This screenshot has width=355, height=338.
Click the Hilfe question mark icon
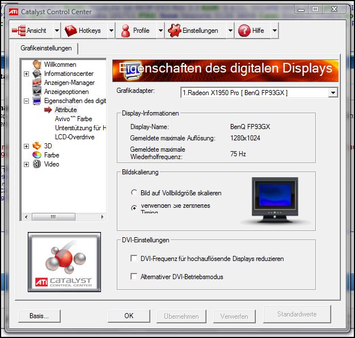(244, 31)
